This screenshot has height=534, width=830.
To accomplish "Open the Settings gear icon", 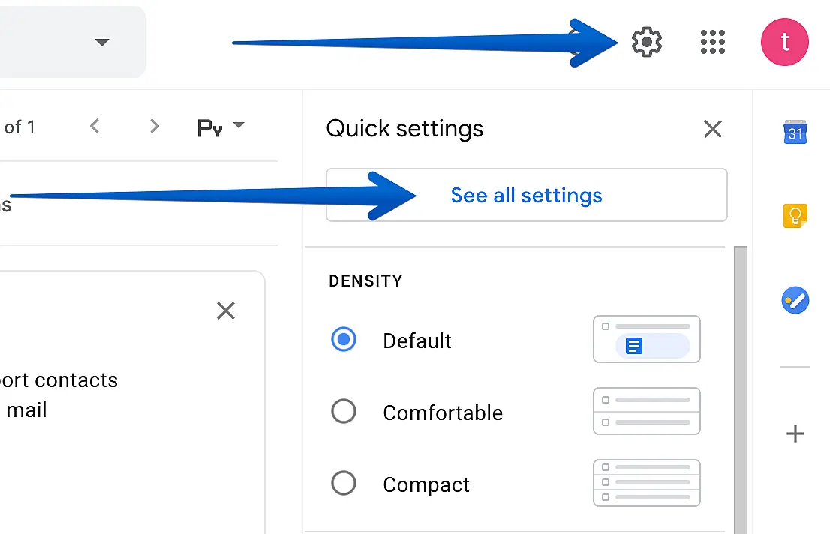I will 646,42.
